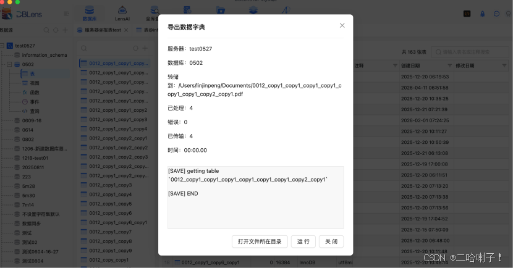The width and height of the screenshot is (513, 268).
Task: Click the folder-with-star toolbar icon
Action: [221, 10]
